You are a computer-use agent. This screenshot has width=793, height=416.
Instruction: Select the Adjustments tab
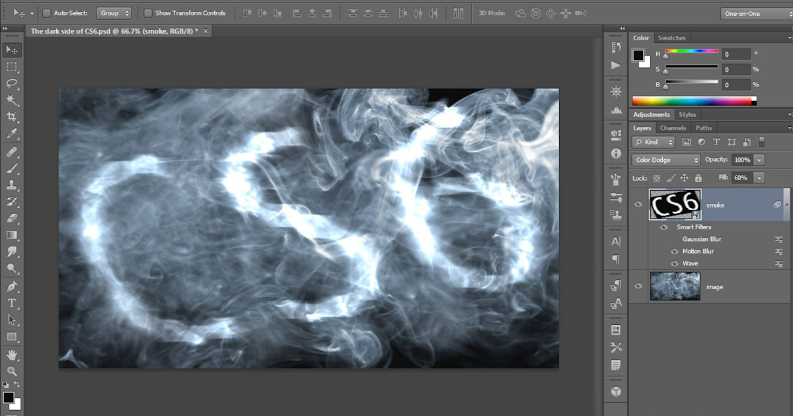tap(652, 115)
